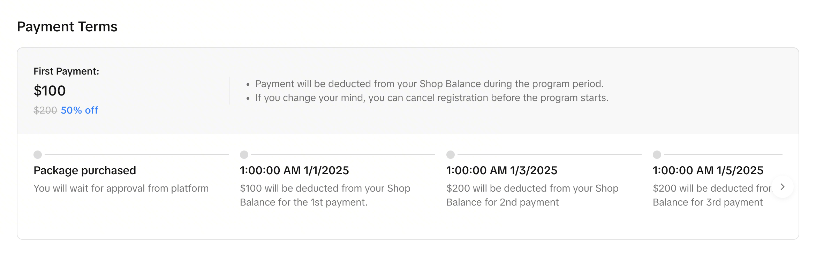The image size is (816, 262).
Task: Click the wait for approval description text
Action: click(x=121, y=188)
